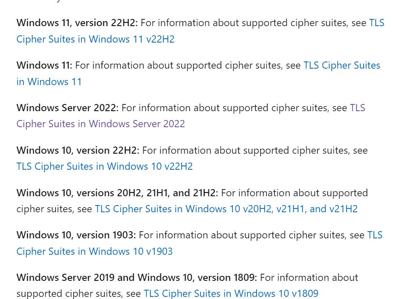Click description sentence after 'Windows 10, version 1903:'
This screenshot has height=299, width=397.
[252, 235]
